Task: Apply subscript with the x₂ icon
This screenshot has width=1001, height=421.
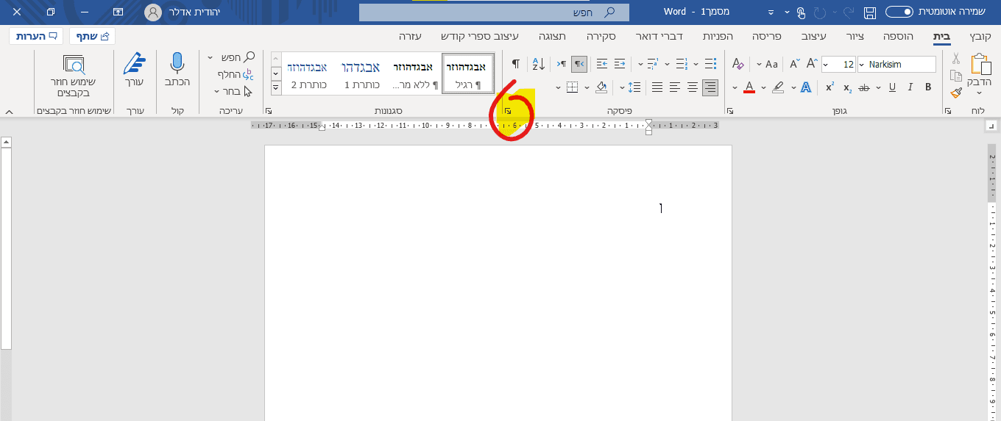Action: point(847,87)
